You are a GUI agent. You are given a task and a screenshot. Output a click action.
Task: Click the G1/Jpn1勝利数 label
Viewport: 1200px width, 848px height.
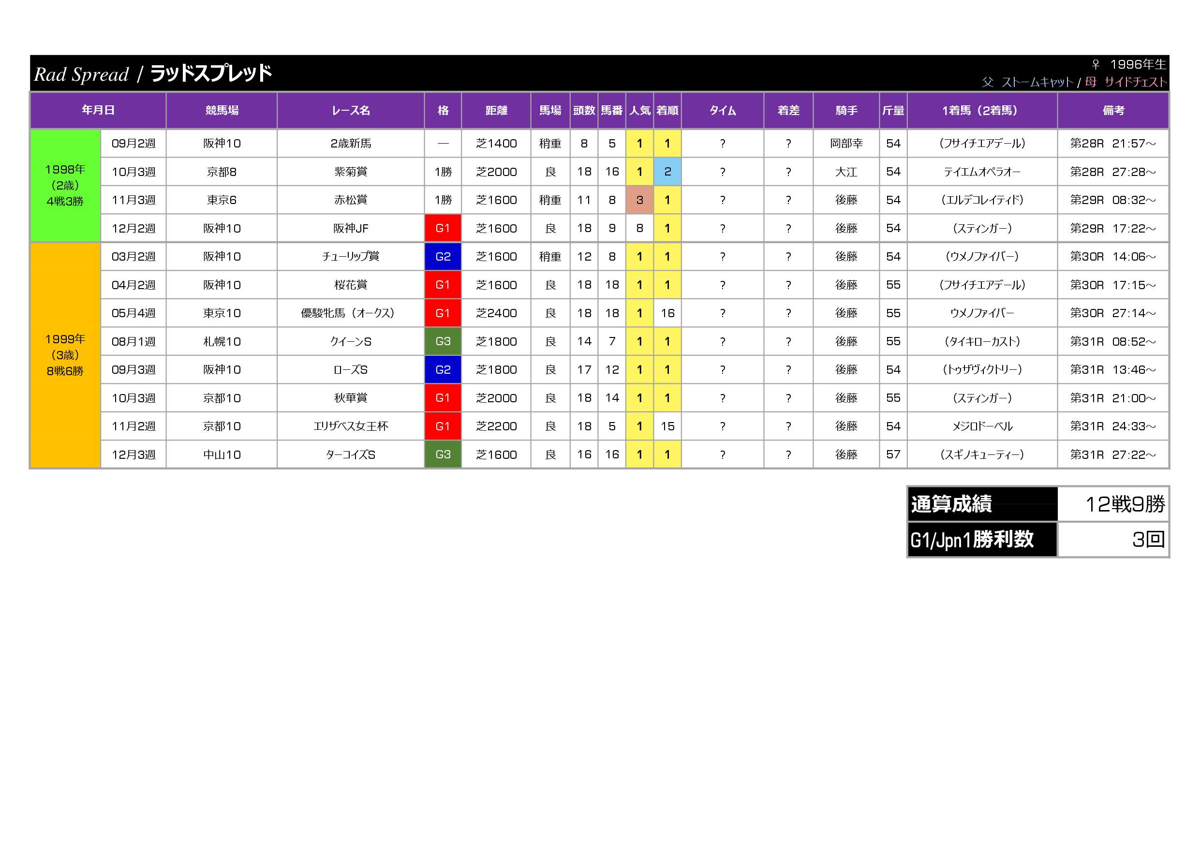point(982,539)
